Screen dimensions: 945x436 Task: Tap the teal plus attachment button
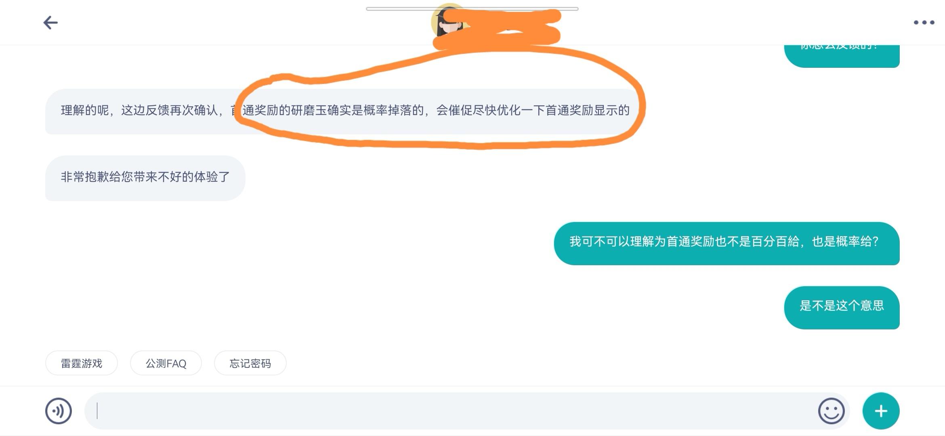click(881, 411)
